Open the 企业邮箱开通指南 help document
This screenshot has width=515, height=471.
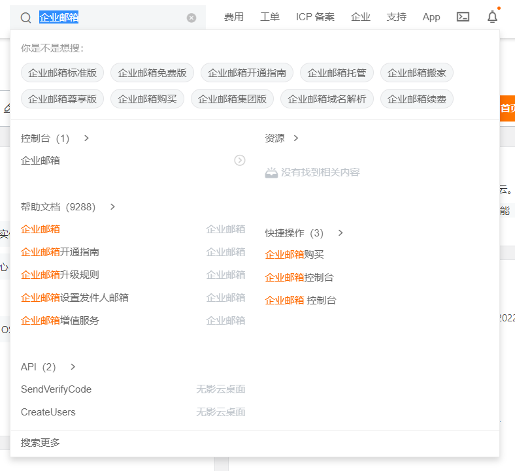60,252
